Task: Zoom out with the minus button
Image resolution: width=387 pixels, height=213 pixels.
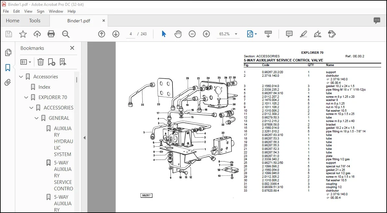Action: [192, 34]
